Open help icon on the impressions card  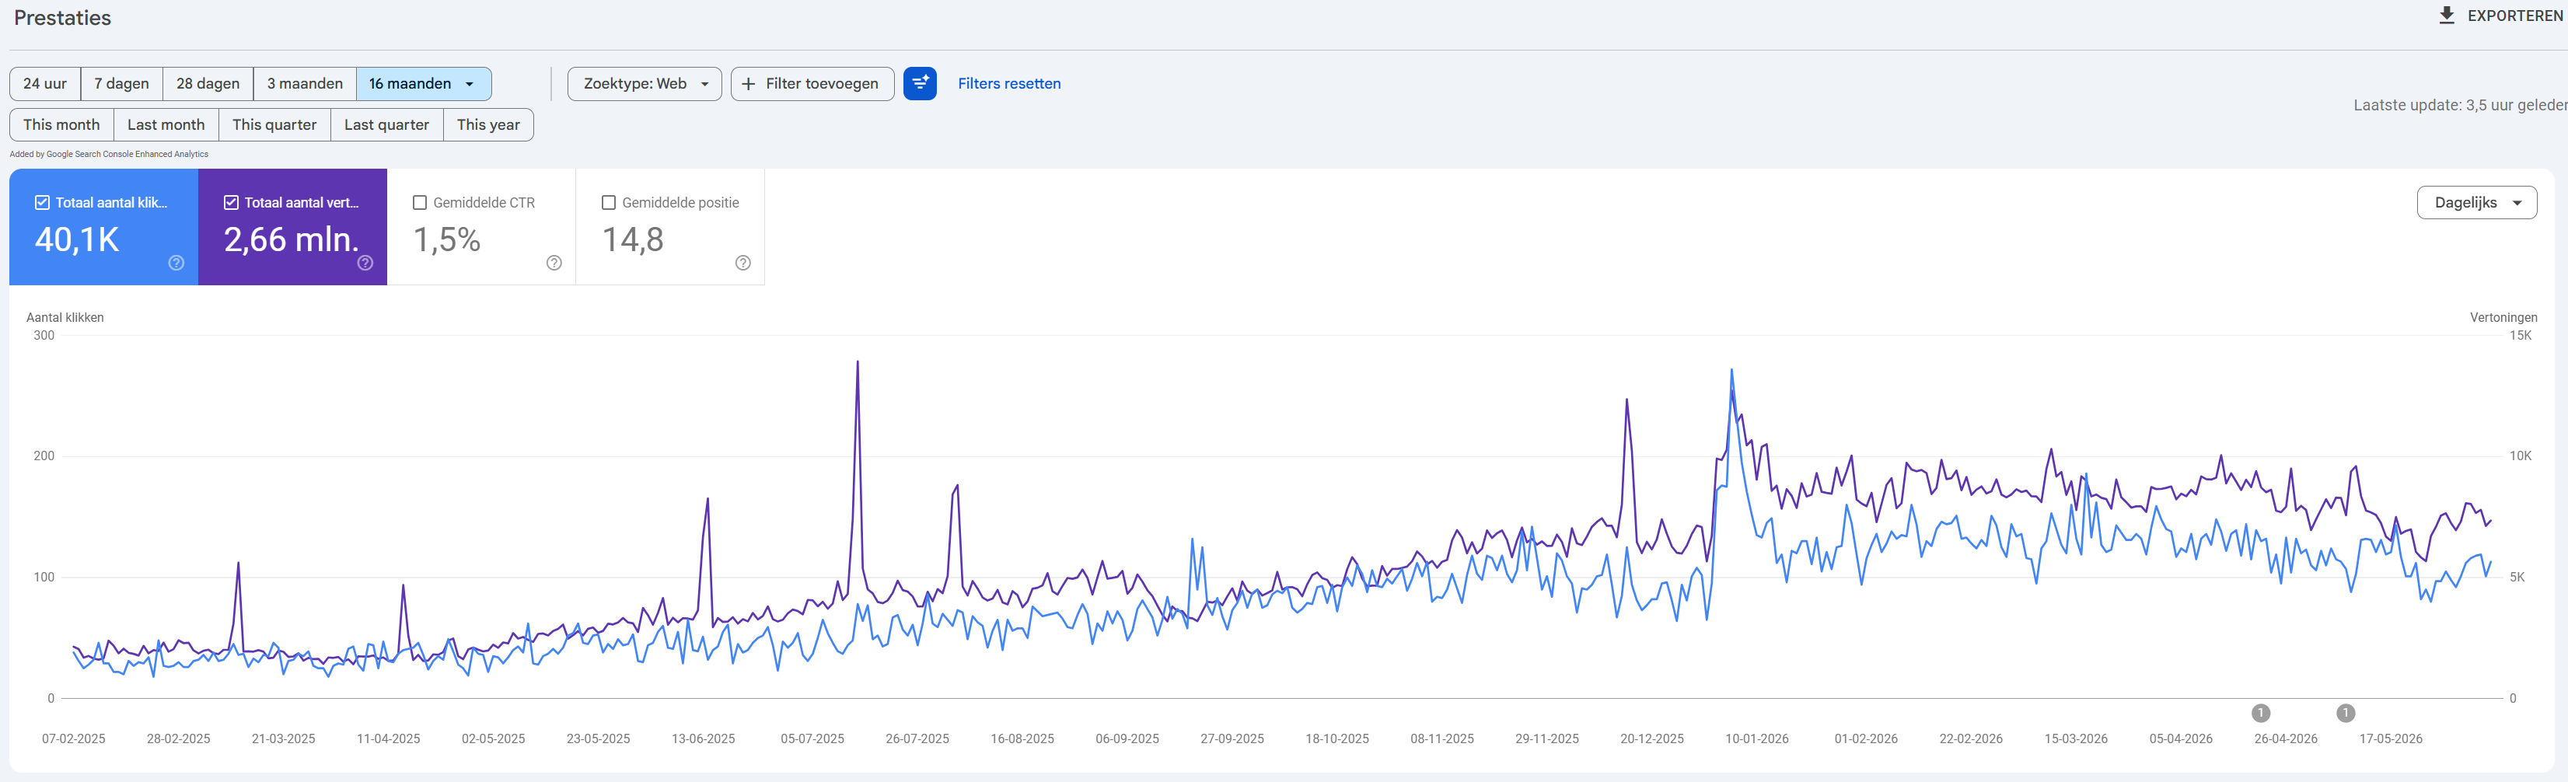(365, 263)
